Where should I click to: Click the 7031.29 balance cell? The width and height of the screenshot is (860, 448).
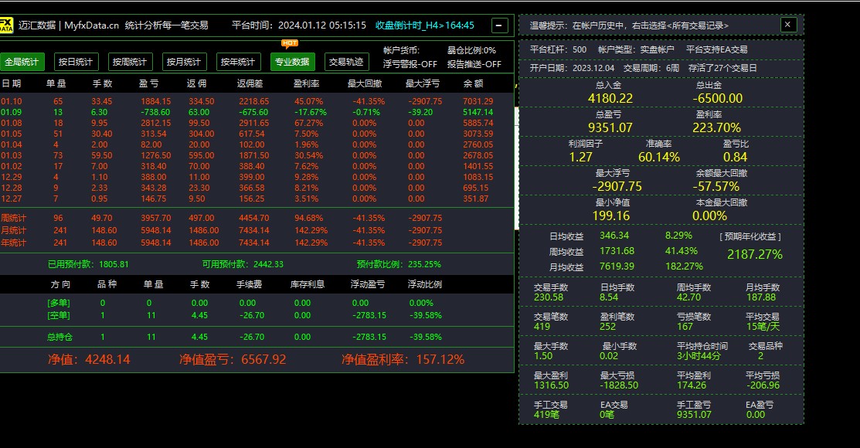(x=478, y=101)
